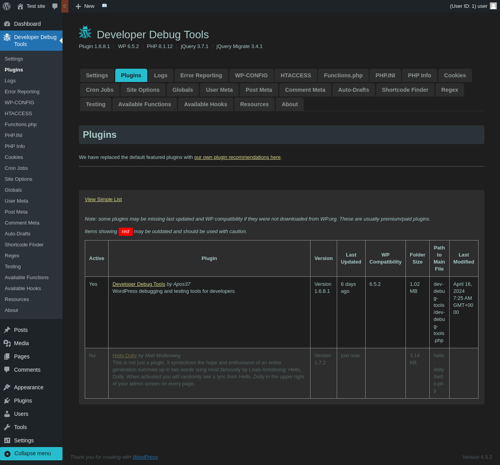
Task: Open Media library icon in sidebar
Action: 7,343
